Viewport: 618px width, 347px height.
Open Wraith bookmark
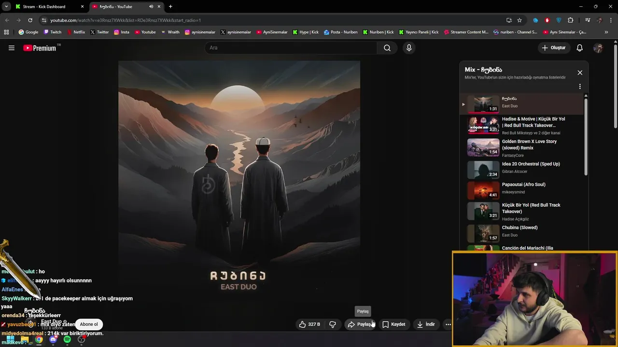(170, 32)
